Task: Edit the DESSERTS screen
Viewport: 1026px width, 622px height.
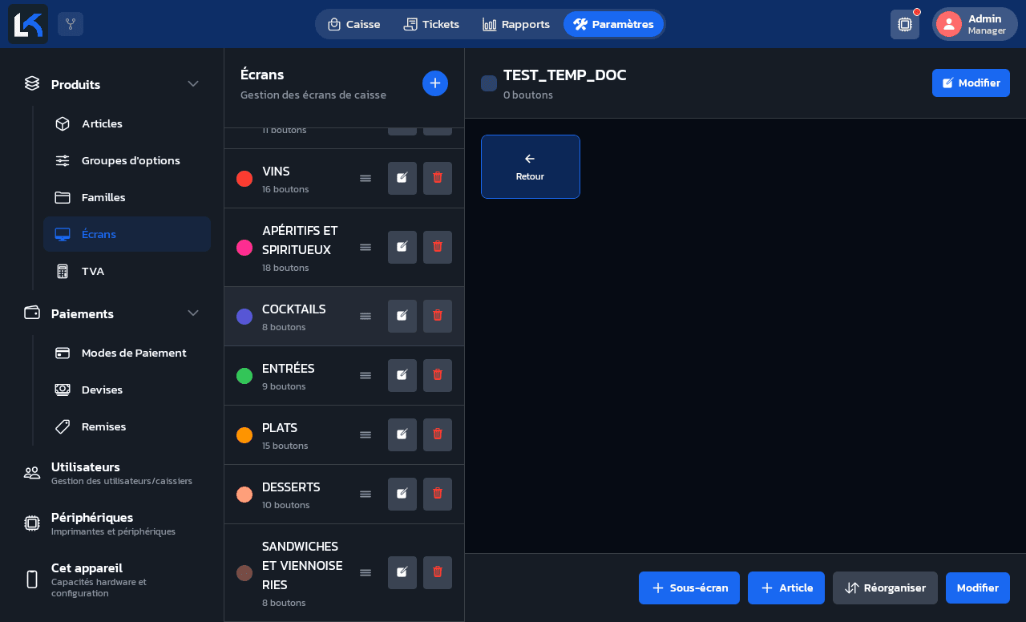Action: tap(402, 494)
